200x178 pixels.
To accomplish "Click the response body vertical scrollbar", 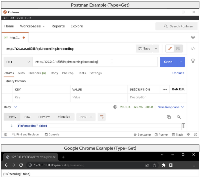I will tap(183, 126).
